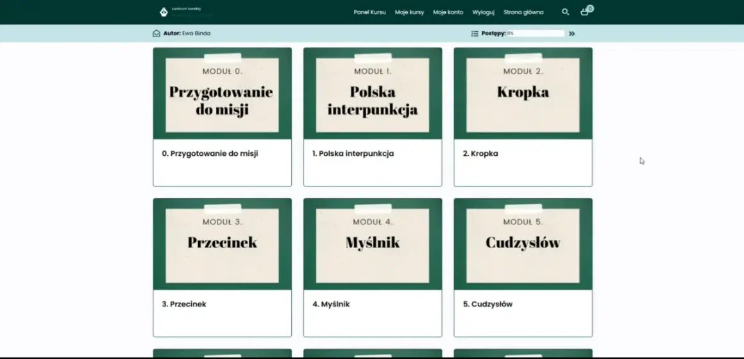Open Moje konto page

(x=448, y=12)
